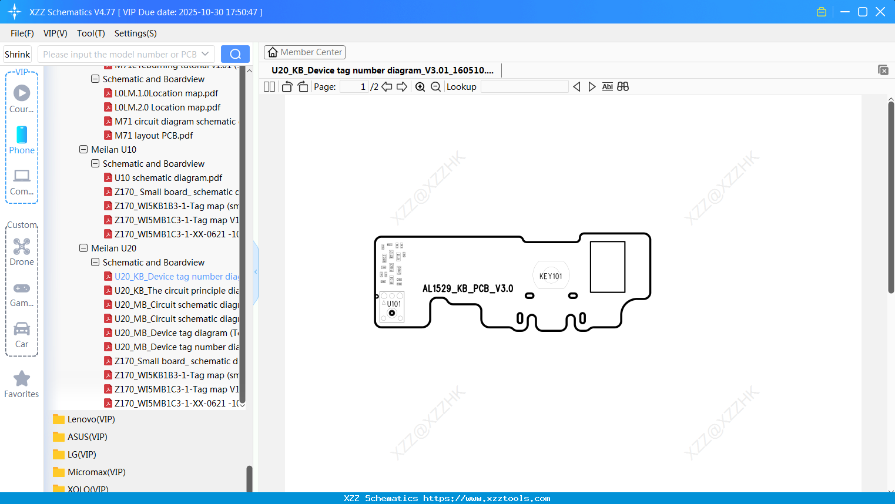The height and width of the screenshot is (504, 895).
Task: Open the model search dropdown arrow
Action: point(205,53)
